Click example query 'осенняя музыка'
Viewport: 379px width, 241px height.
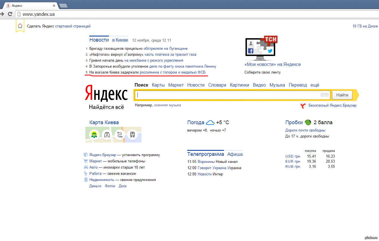[167, 105]
